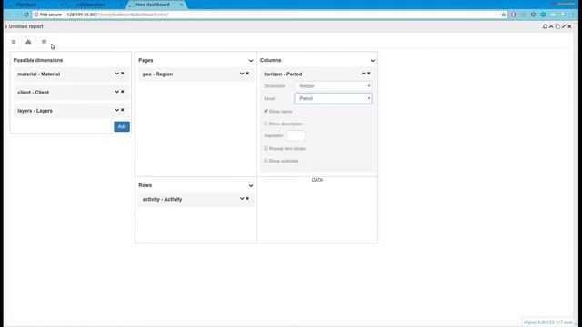Remove layers - Layers dimension
The image size is (582, 327).
tap(123, 110)
